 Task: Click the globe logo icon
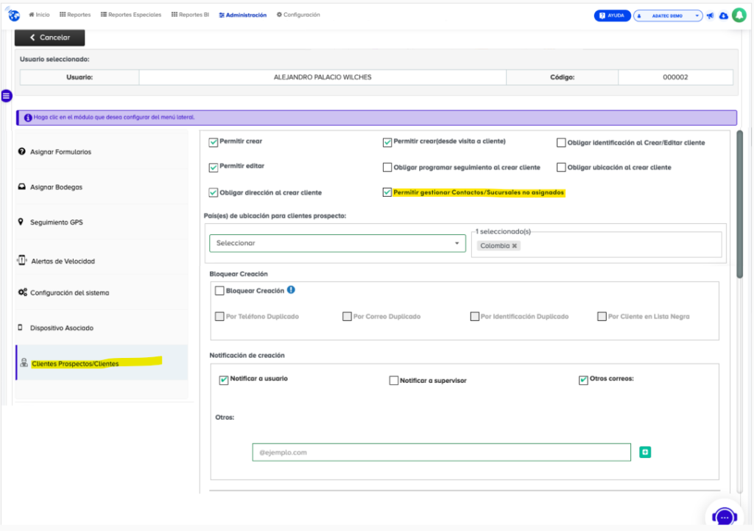13,15
